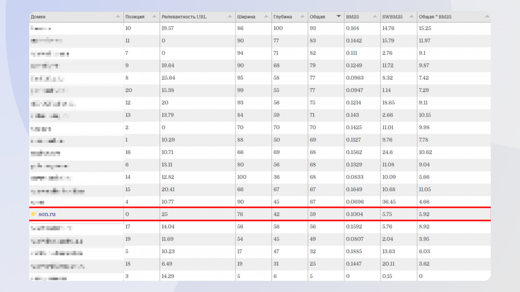The height and width of the screenshot is (292, 520).
Task: Click the cell reading 9.98
Action: click(424, 128)
